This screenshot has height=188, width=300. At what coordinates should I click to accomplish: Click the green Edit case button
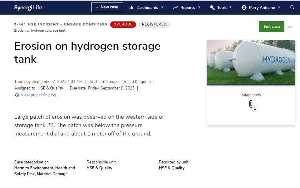(x=272, y=27)
